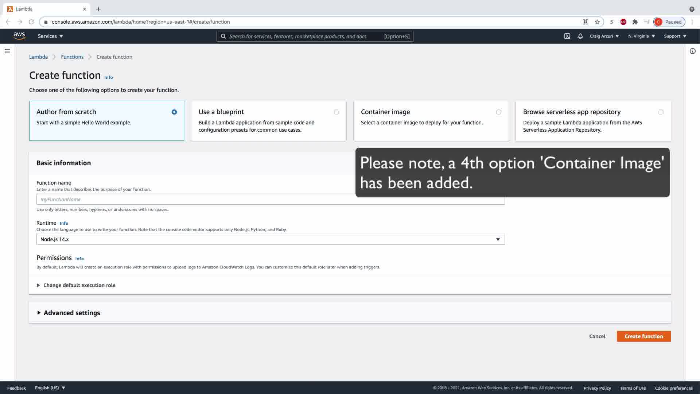Click the orange Create function button
700x394 pixels.
[643, 336]
